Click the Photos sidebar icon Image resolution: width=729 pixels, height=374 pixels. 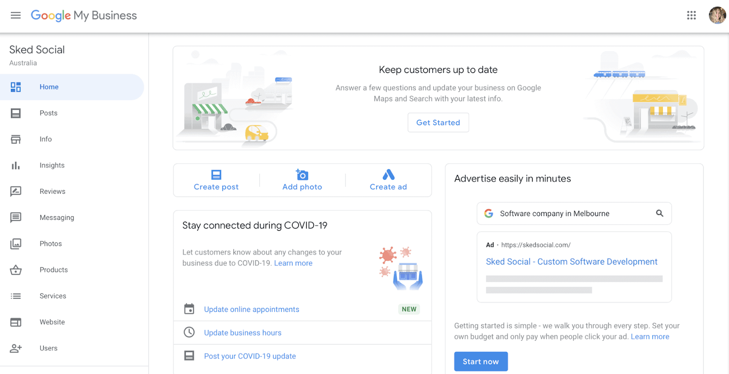tap(16, 244)
